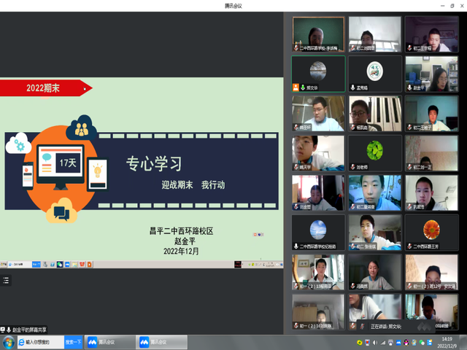Switch to second 腾讯会议 taskbar button
This screenshot has width=467, height=350.
point(162,342)
